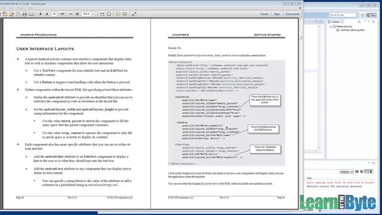Click the Edit/Export PDF toolbar icon

(12, 14)
